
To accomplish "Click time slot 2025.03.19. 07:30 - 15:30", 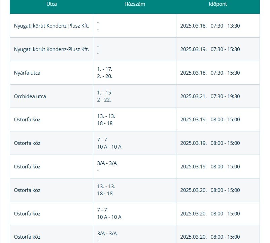I will [x=210, y=49].
